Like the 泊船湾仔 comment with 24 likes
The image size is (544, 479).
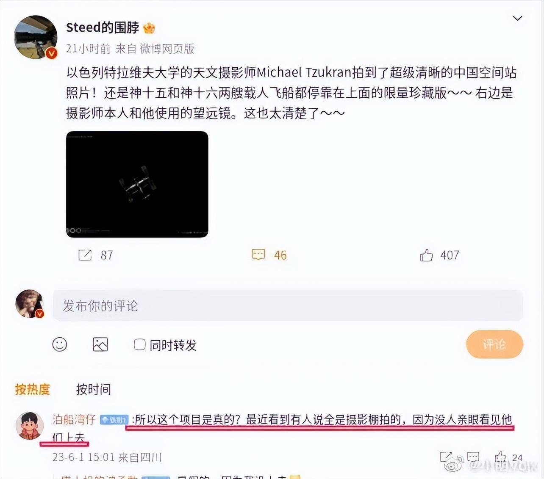[x=500, y=457]
